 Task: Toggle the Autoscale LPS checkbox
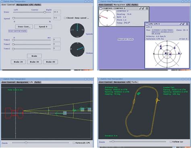tap(74, 143)
